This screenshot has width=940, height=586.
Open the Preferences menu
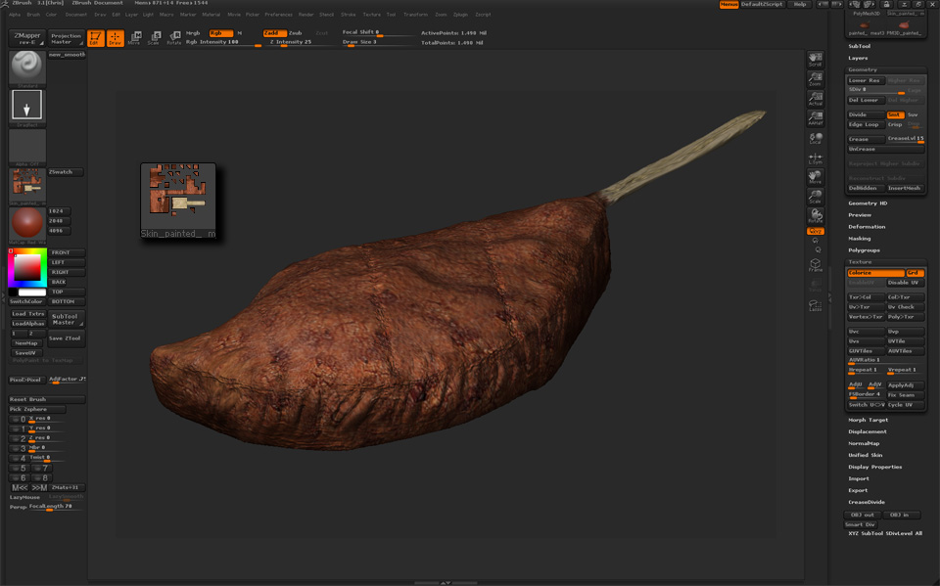point(278,15)
